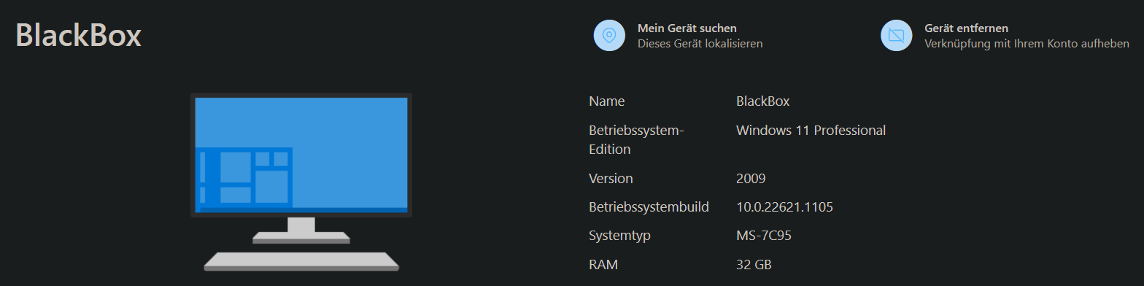1144x286 pixels.
Task: Open the Mein Gerät suchen link
Action: click(687, 28)
